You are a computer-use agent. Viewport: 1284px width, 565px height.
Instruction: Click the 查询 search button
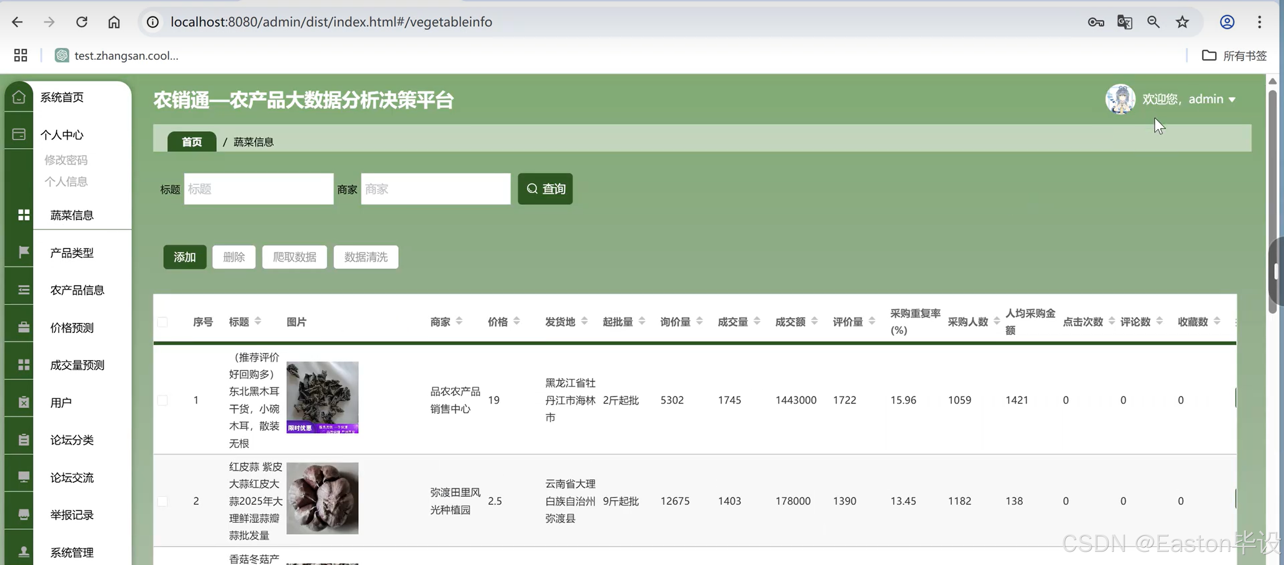pos(545,189)
